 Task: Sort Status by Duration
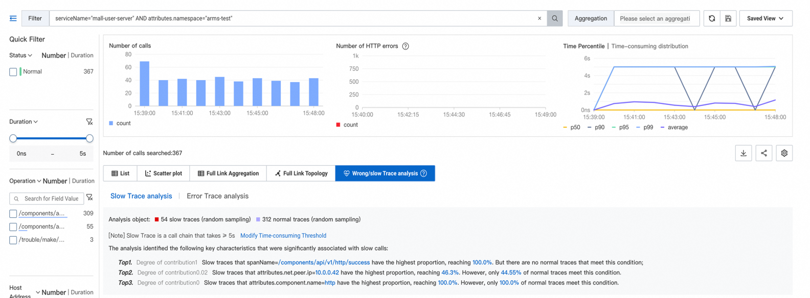(x=82, y=55)
